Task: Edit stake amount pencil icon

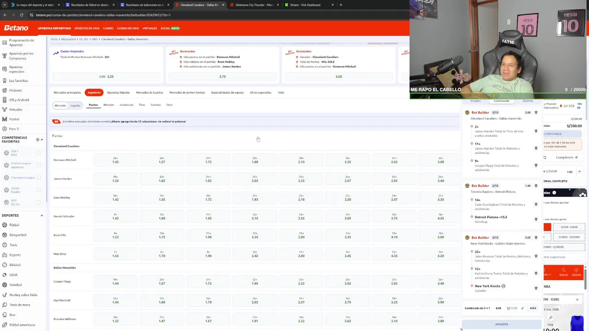Action: [x=522, y=308]
